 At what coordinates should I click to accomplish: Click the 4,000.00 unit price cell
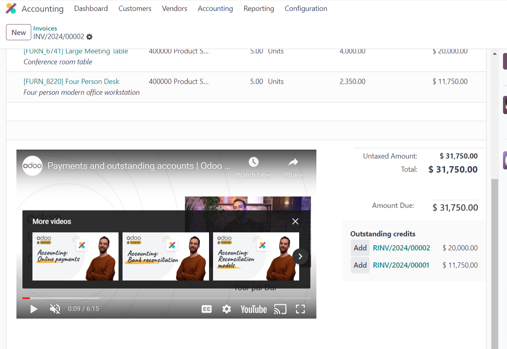point(352,51)
